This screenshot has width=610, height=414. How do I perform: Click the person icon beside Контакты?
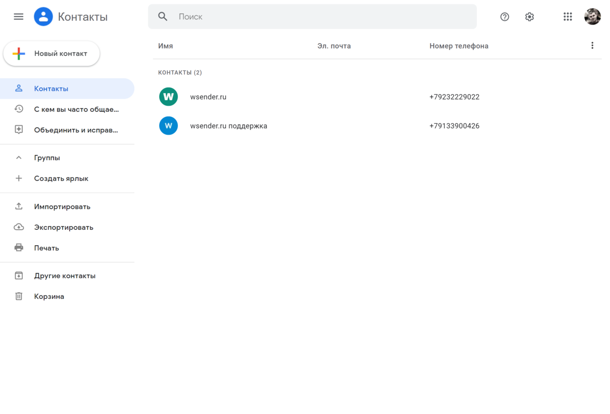19,88
